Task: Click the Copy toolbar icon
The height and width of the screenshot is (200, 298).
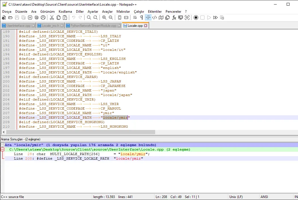Action: [x=58, y=18]
